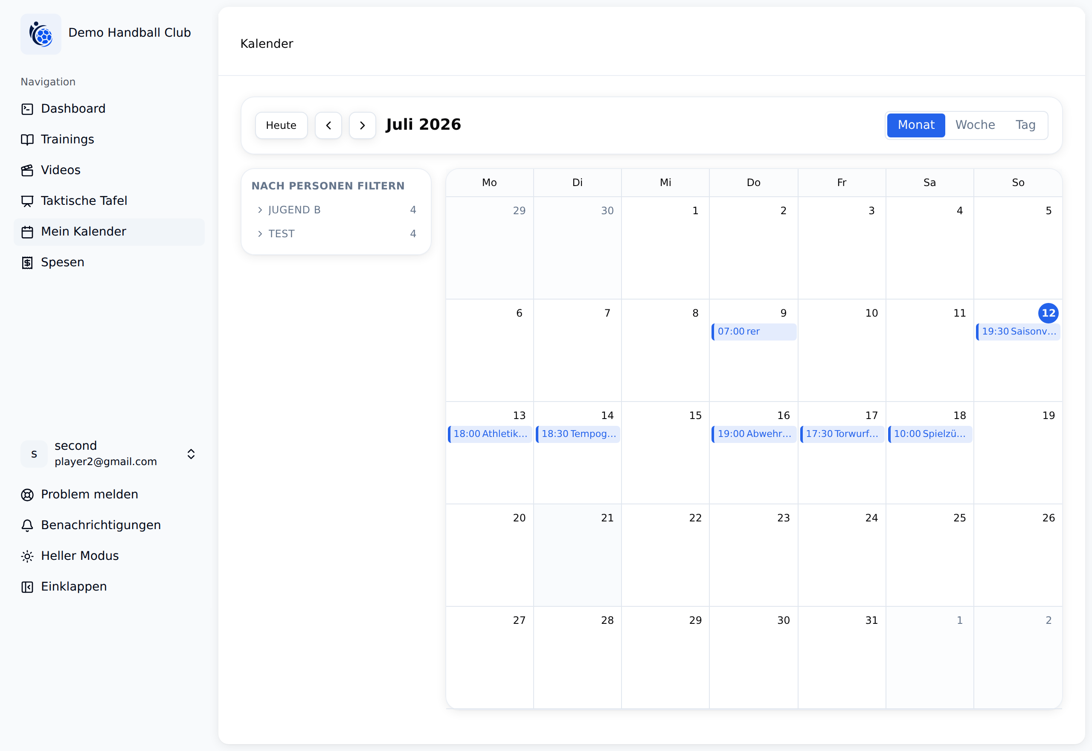Screen dimensions: 1092x751
Task: Open the 19:30 Saisonv… event on 12th
Action: [x=1018, y=331]
